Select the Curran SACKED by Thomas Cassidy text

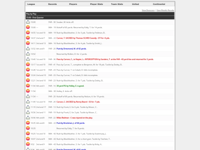tap(83, 38)
